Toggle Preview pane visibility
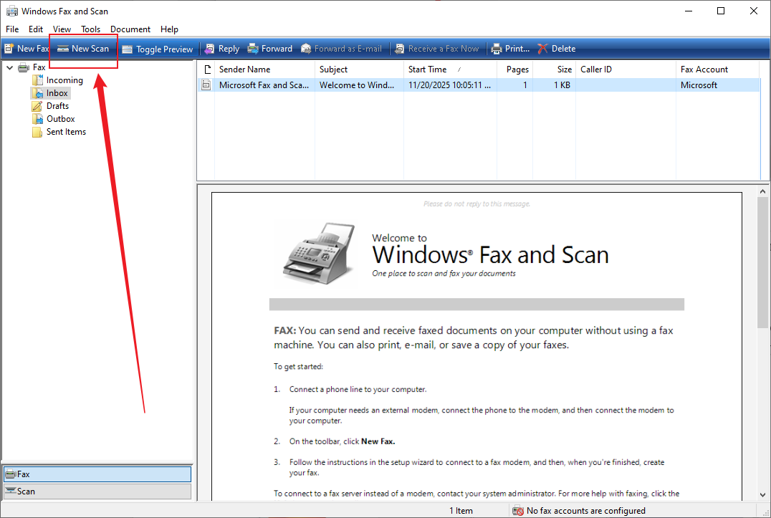Viewport: 771px width, 518px height. 158,48
